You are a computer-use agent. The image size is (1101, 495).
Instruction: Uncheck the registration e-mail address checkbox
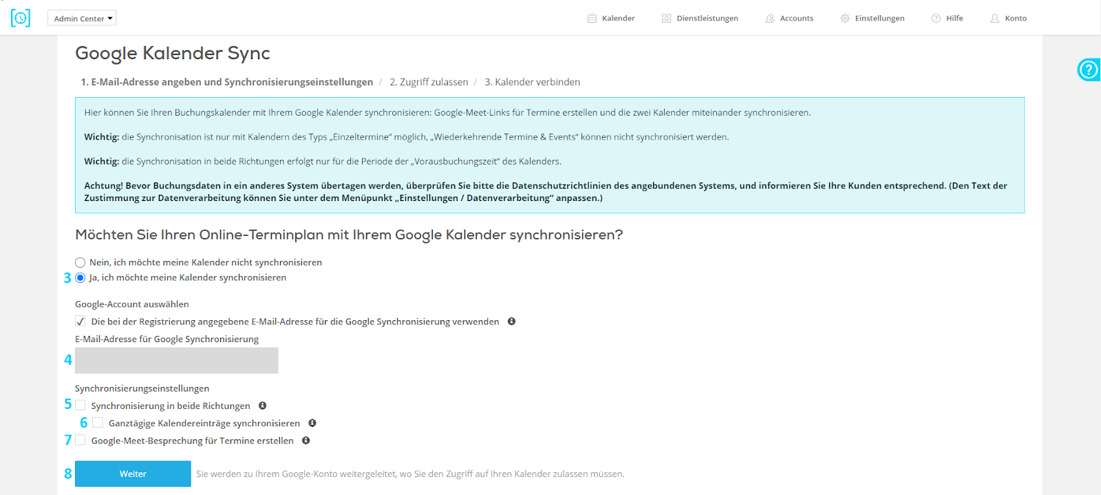81,322
